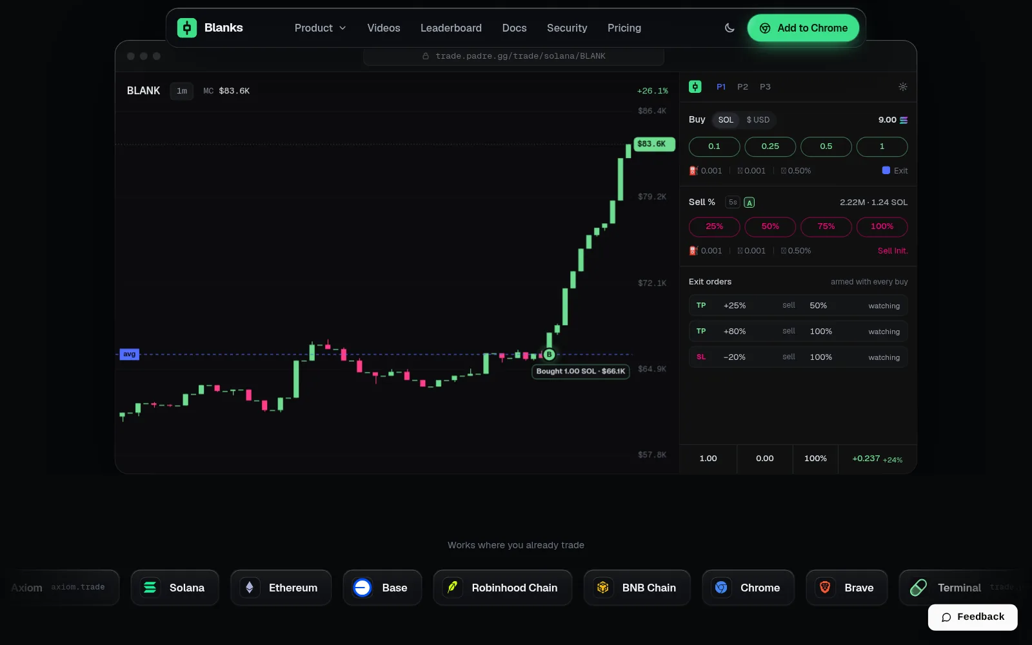
Task: Click the Robinhood Chain chip
Action: 502,588
